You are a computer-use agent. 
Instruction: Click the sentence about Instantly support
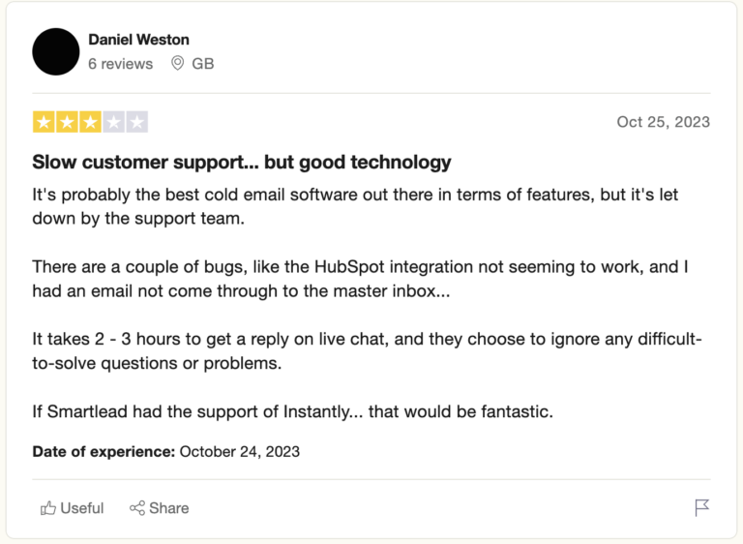pos(292,411)
